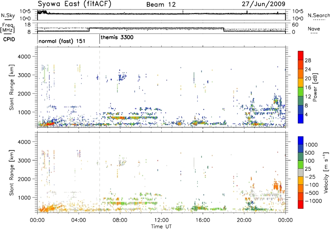Image resolution: width=330 pixels, height=229 pixels.
Task: Click the "normal (fast) 151" CPID entry
Action: point(62,41)
